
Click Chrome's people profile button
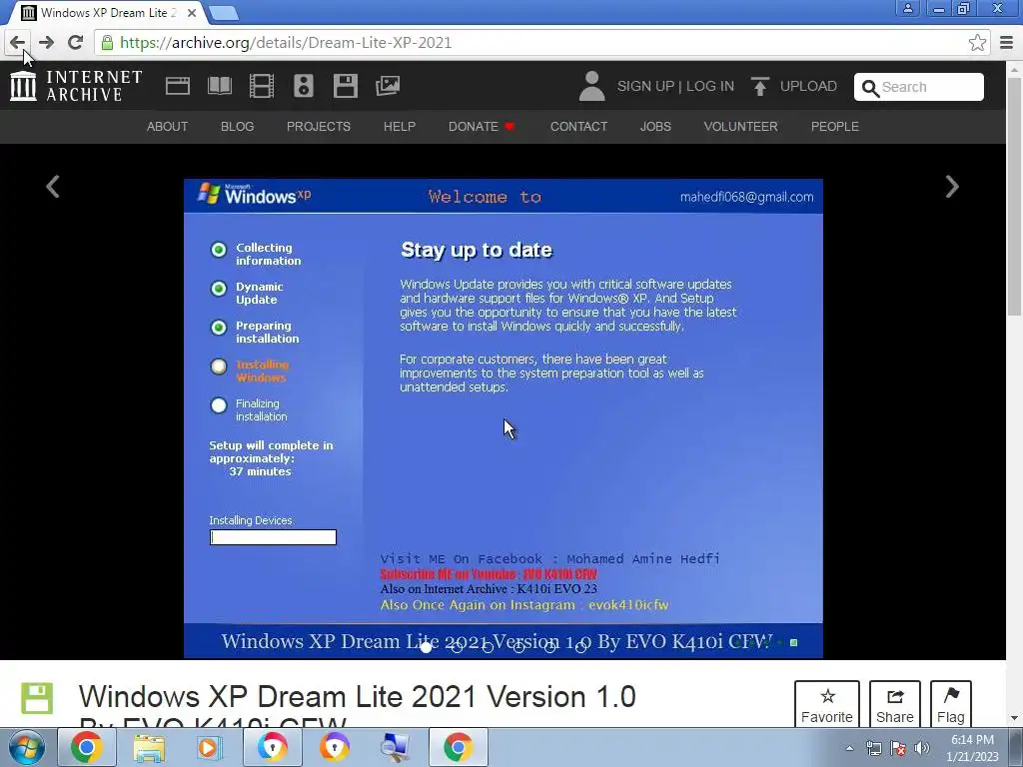(907, 8)
